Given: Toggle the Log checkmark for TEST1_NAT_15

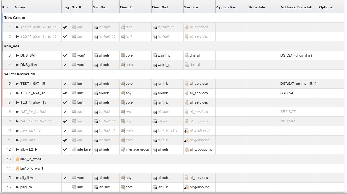Looking at the screenshot, I should [65, 93].
